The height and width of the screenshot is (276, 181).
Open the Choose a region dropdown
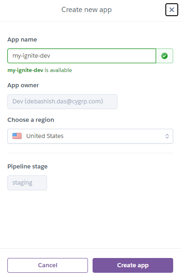(x=90, y=136)
